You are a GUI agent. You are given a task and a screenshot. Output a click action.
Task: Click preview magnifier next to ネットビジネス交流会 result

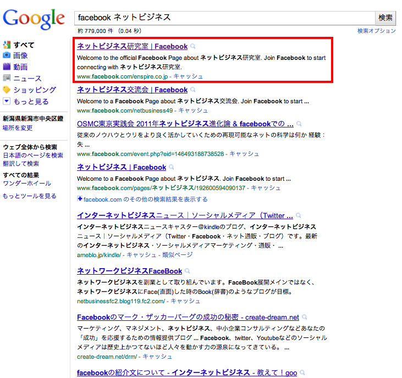pos(193,90)
